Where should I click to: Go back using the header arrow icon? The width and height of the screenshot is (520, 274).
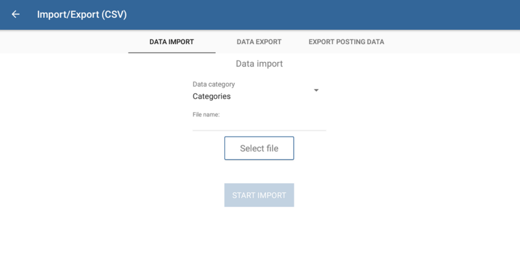(16, 15)
